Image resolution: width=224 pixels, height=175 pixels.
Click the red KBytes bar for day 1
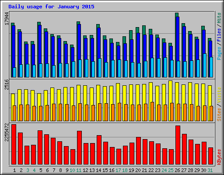[x=14, y=144]
